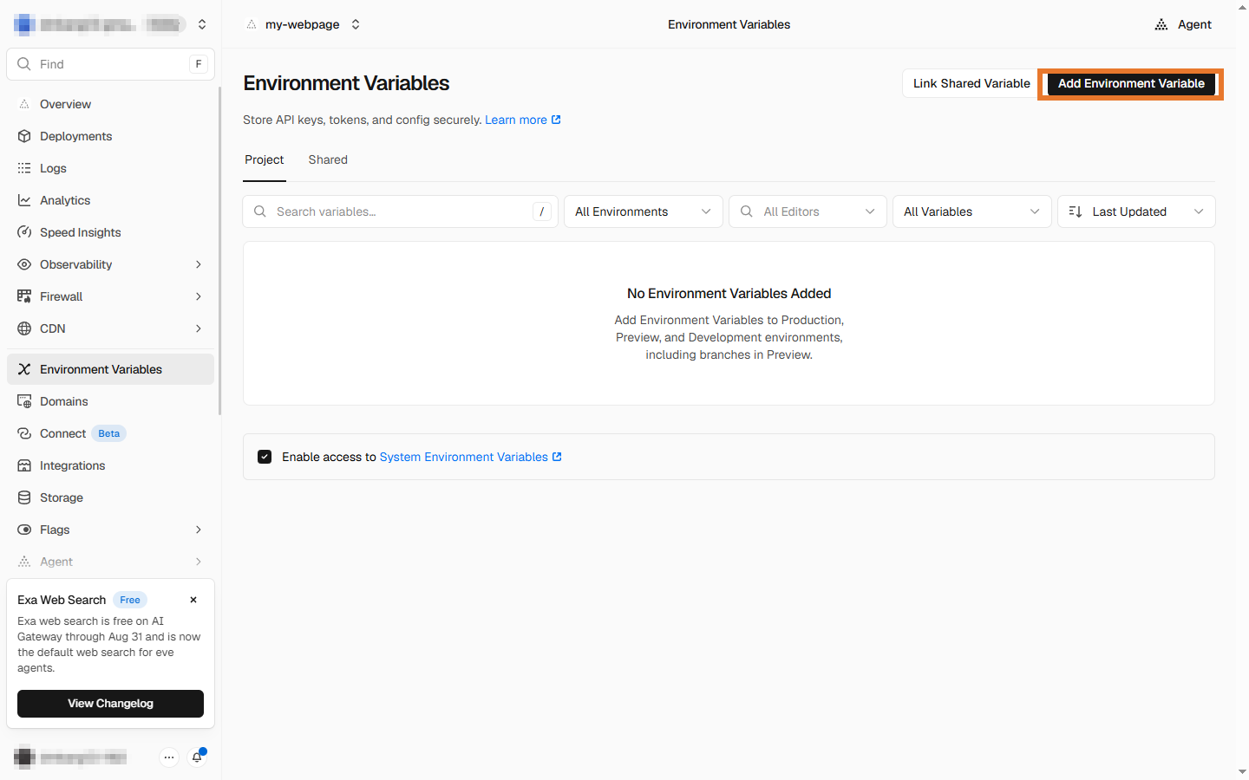Select the Project tab
1249x780 pixels.
(265, 159)
